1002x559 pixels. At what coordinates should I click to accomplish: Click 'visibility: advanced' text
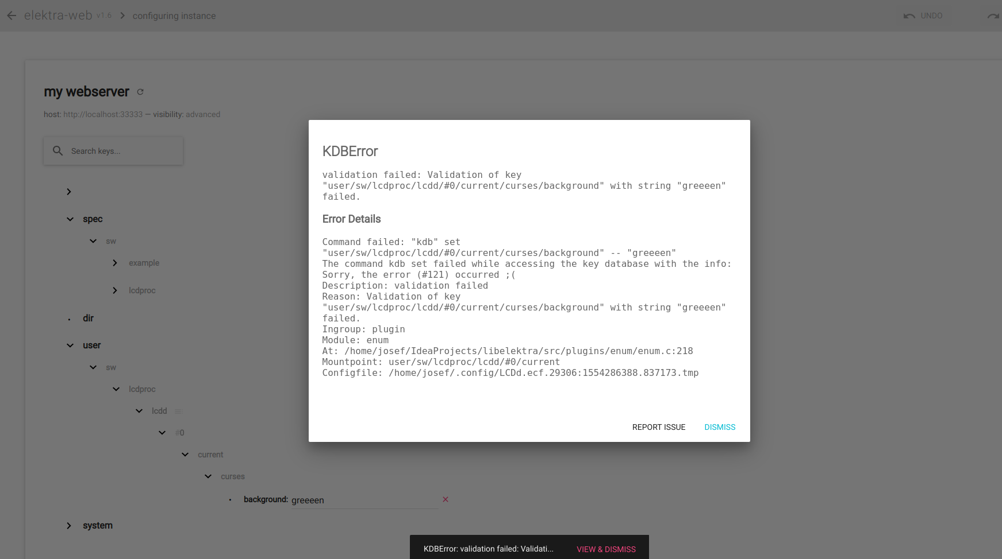click(187, 114)
